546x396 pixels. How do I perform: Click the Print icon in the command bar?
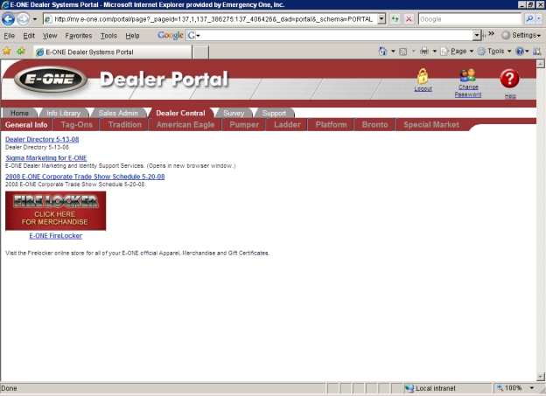click(x=424, y=52)
